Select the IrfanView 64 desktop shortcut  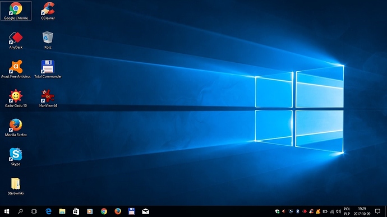click(48, 99)
